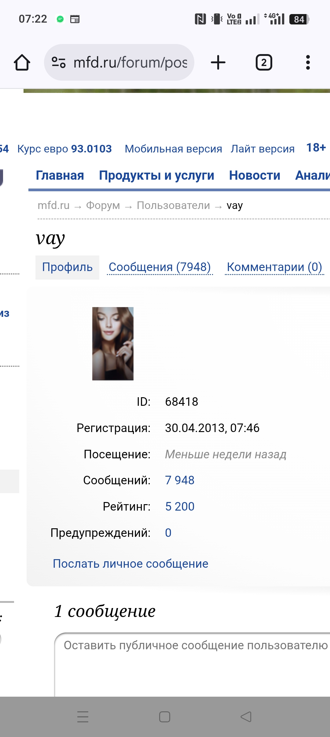Switch to the Комментарии (0) tab
The height and width of the screenshot is (737, 330).
pyautogui.click(x=274, y=267)
